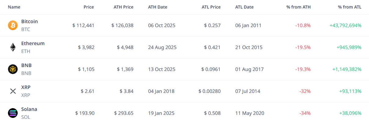The width and height of the screenshot is (369, 124).
Task: Open the Bitcoin name link
Action: pyautogui.click(x=30, y=22)
